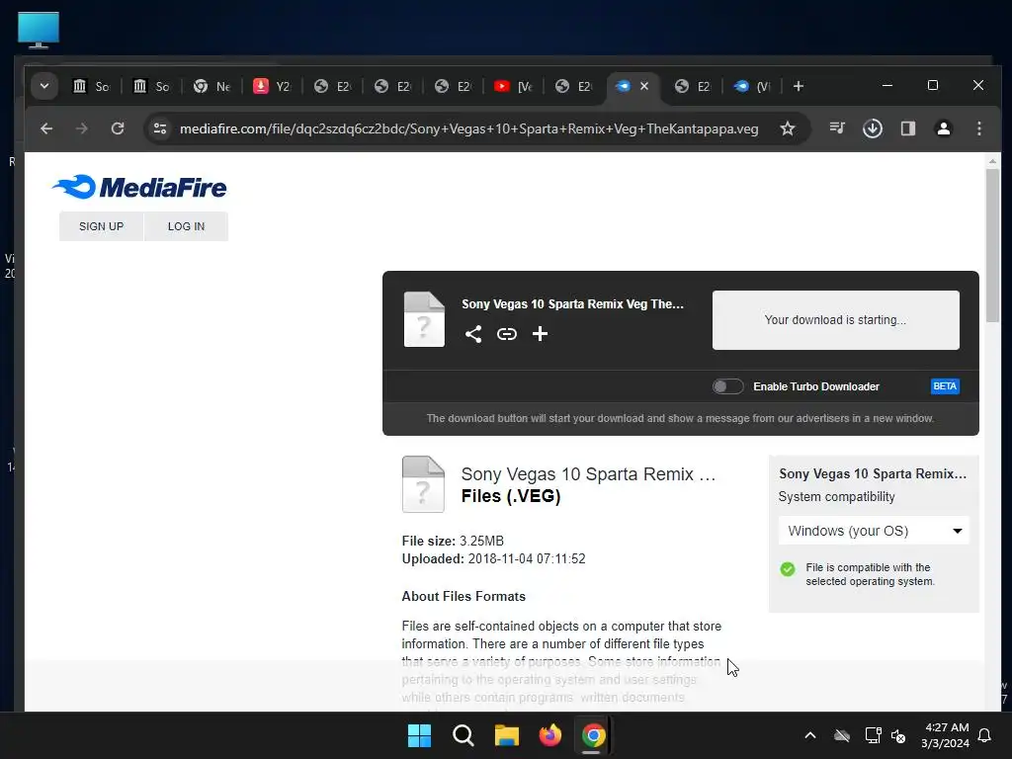Viewport: 1012px width, 759px height.
Task: Click the file icon in dark download box
Action: 424,319
